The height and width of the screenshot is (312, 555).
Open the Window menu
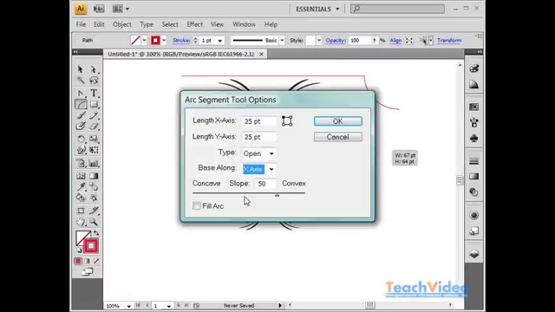pyautogui.click(x=244, y=24)
